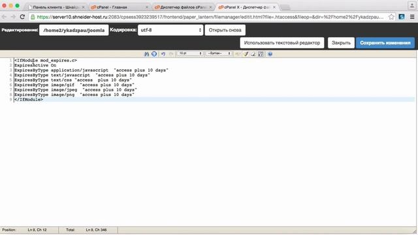Click the Chrome user profile icon

(411, 5)
